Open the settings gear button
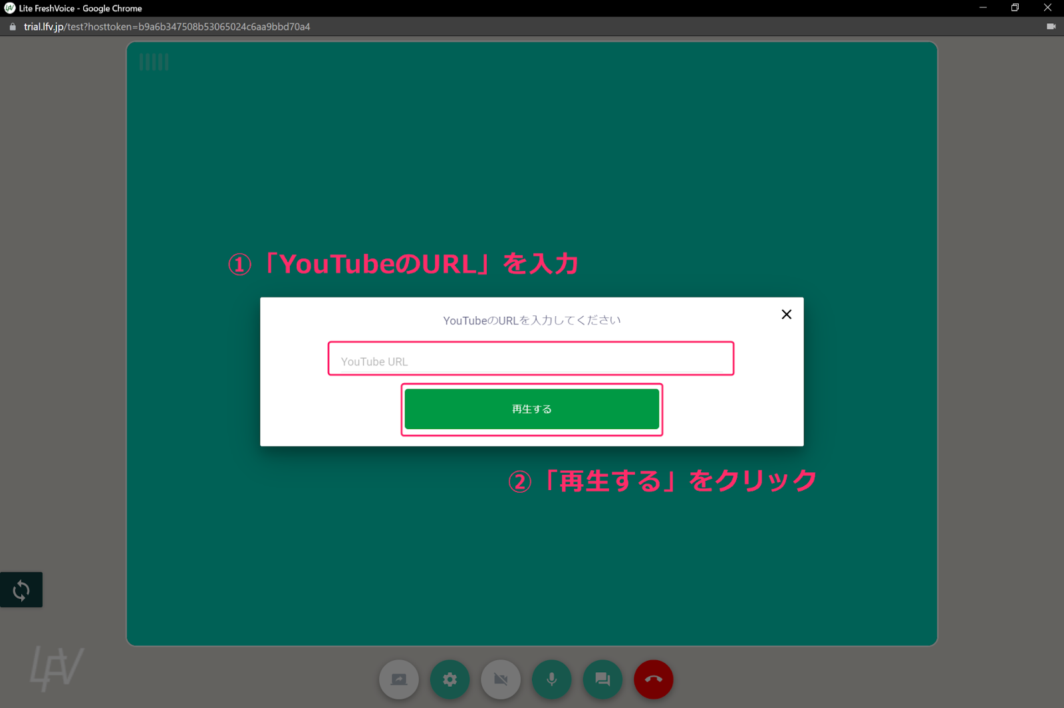This screenshot has width=1064, height=708. click(x=450, y=679)
